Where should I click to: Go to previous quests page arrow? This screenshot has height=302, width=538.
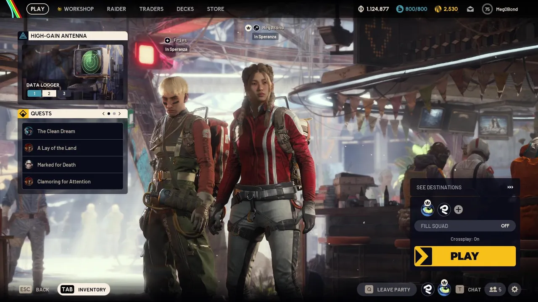pos(103,113)
